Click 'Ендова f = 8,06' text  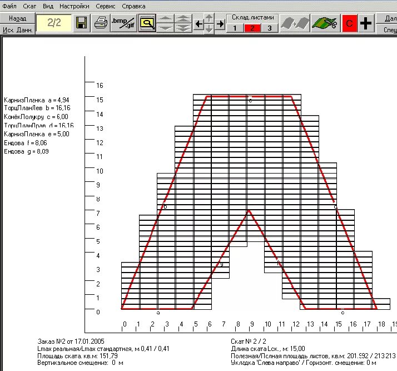pos(26,143)
